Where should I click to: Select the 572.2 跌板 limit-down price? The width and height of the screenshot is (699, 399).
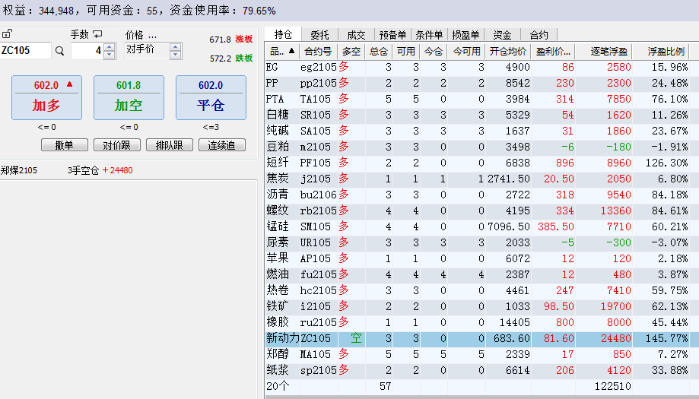[x=231, y=59]
